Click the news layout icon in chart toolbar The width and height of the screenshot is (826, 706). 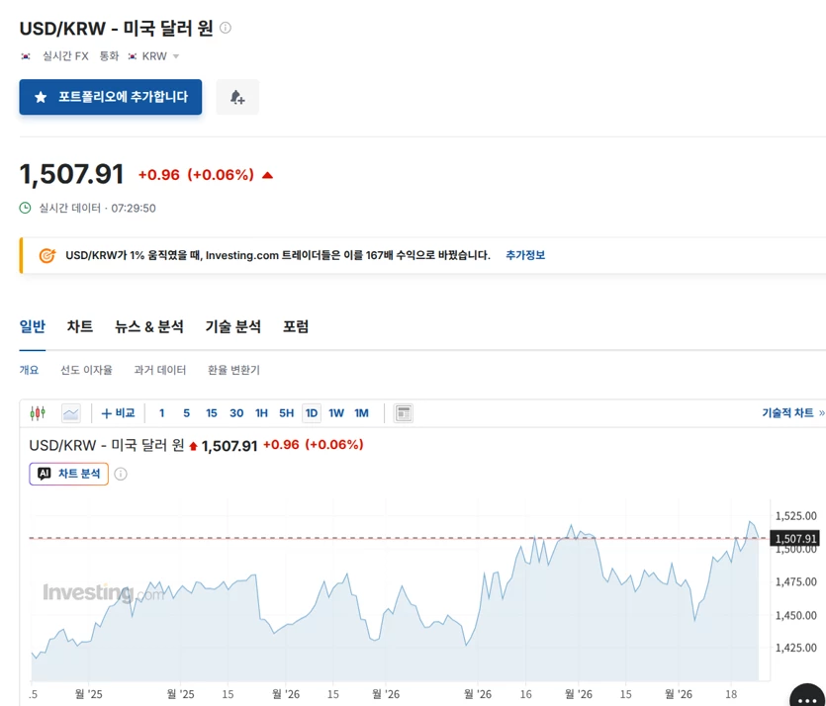[x=404, y=413]
